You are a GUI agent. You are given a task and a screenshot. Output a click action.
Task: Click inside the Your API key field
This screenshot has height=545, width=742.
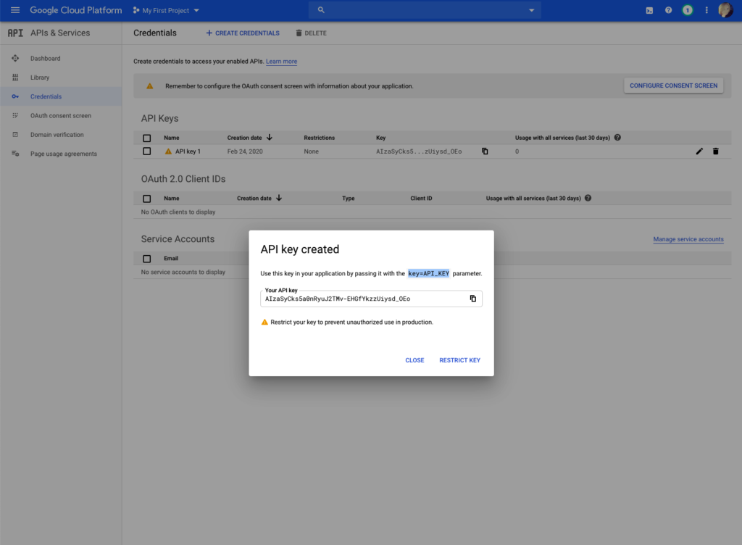371,299
